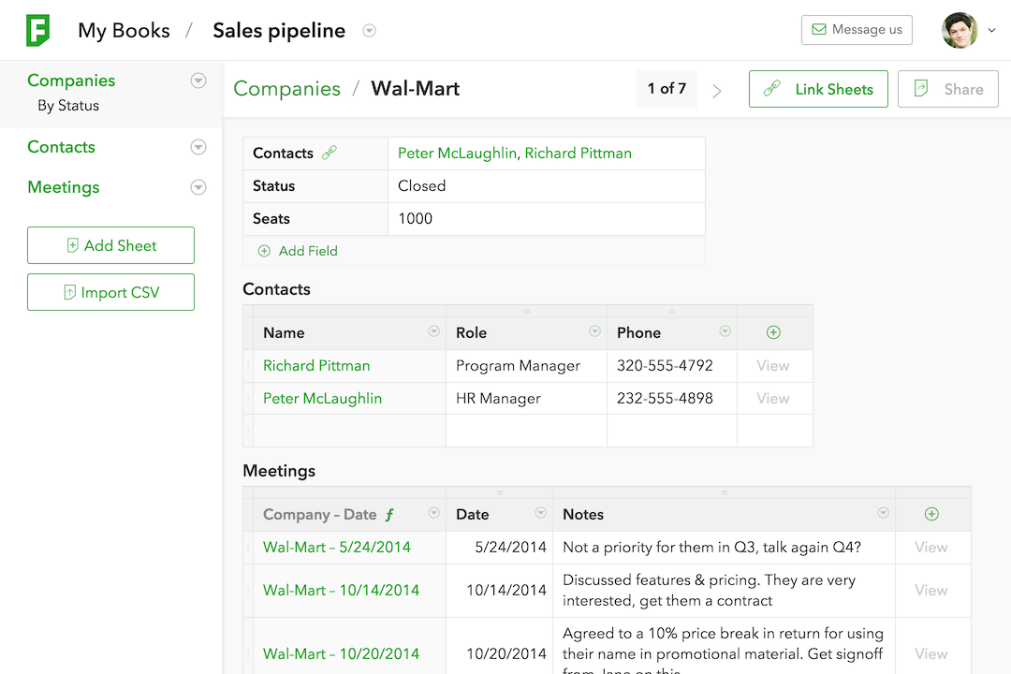Open dropdown arrow next to avatar
Image resolution: width=1011 pixels, height=674 pixels.
pos(991,30)
